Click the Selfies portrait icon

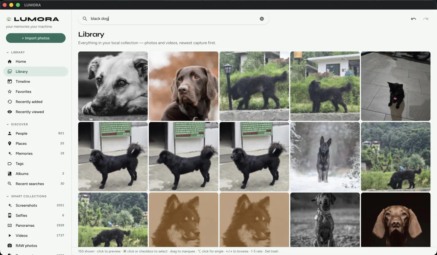coord(10,215)
